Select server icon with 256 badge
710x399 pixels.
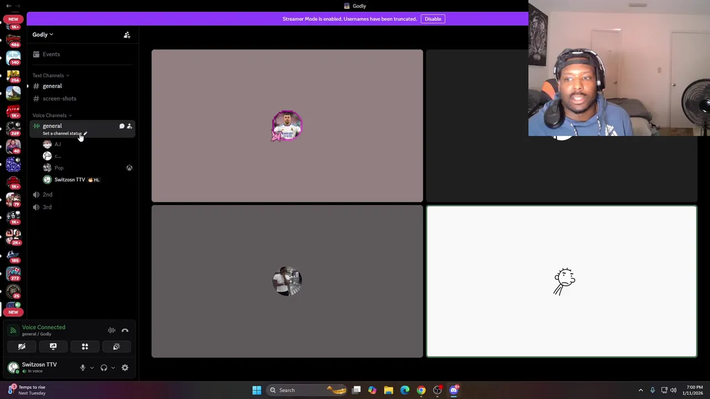[x=13, y=75]
